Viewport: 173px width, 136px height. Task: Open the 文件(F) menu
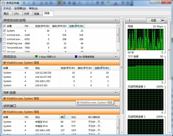(x=7, y=9)
